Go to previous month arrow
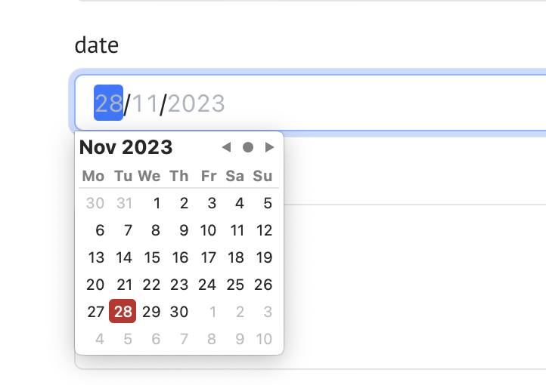The height and width of the screenshot is (385, 546). click(x=225, y=147)
